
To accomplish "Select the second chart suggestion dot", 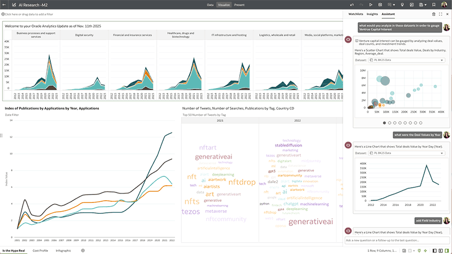I will [390, 123].
